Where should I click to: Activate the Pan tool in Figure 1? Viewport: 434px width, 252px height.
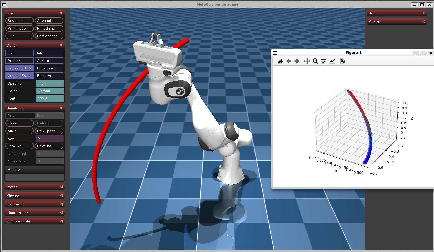pyautogui.click(x=307, y=61)
